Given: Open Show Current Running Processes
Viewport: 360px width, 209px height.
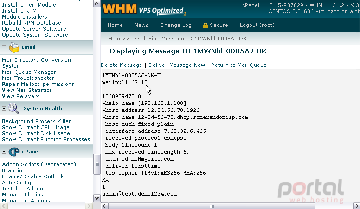Looking at the screenshot, I should 45,139.
